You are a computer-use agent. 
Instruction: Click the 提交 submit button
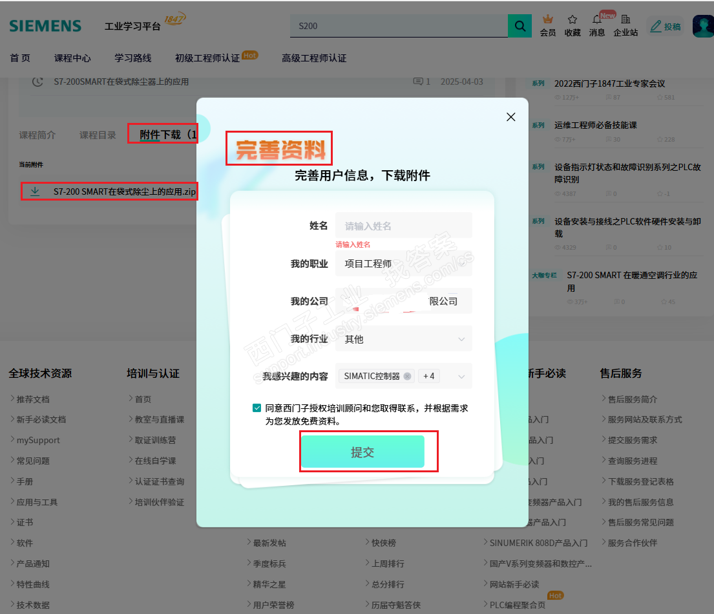(x=362, y=452)
